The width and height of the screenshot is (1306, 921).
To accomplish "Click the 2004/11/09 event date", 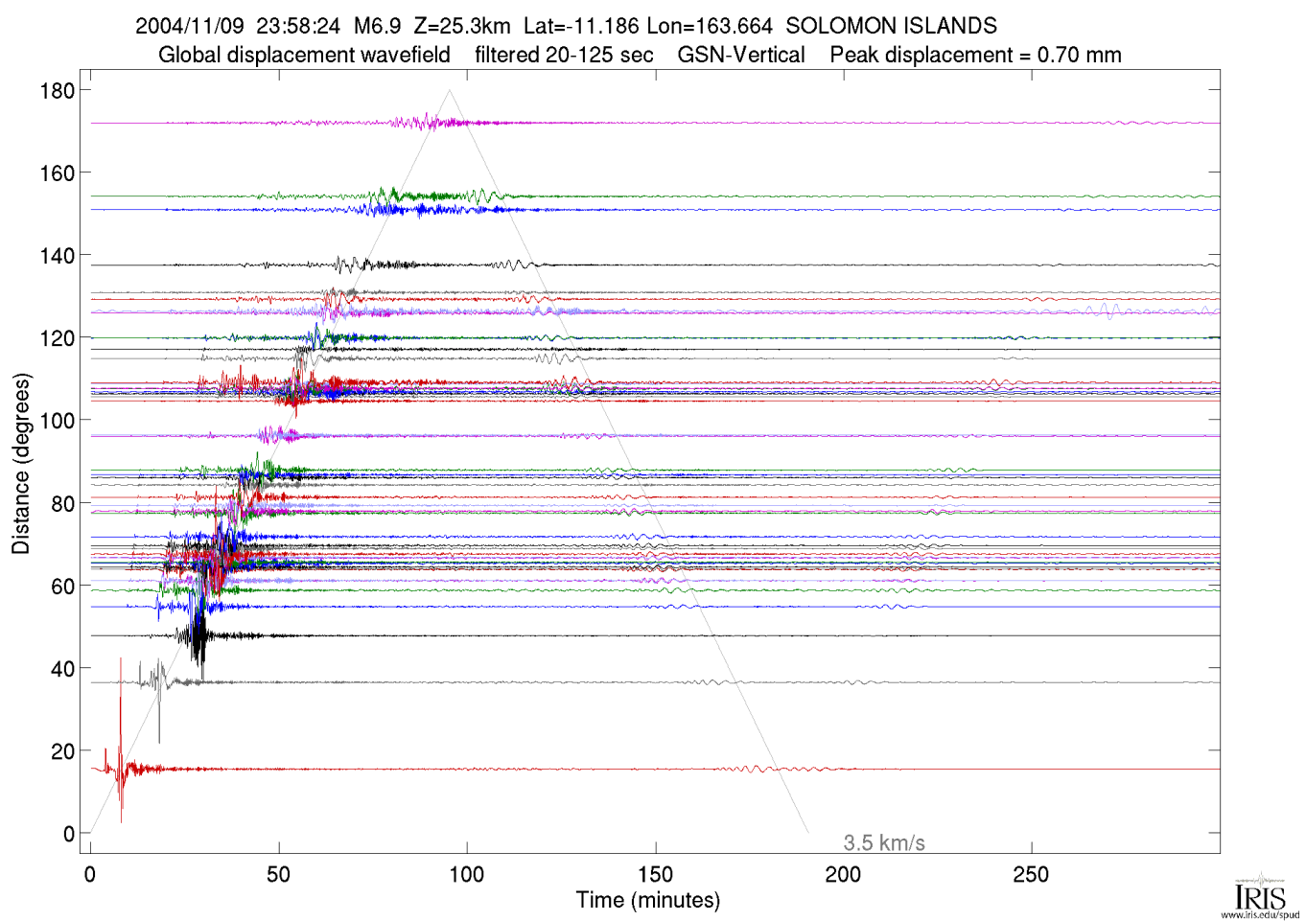I will [x=189, y=26].
